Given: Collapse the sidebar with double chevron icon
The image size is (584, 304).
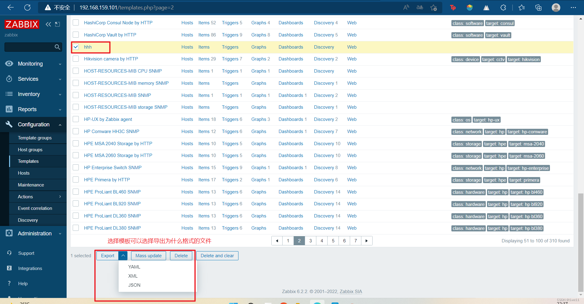Looking at the screenshot, I should pos(48,24).
